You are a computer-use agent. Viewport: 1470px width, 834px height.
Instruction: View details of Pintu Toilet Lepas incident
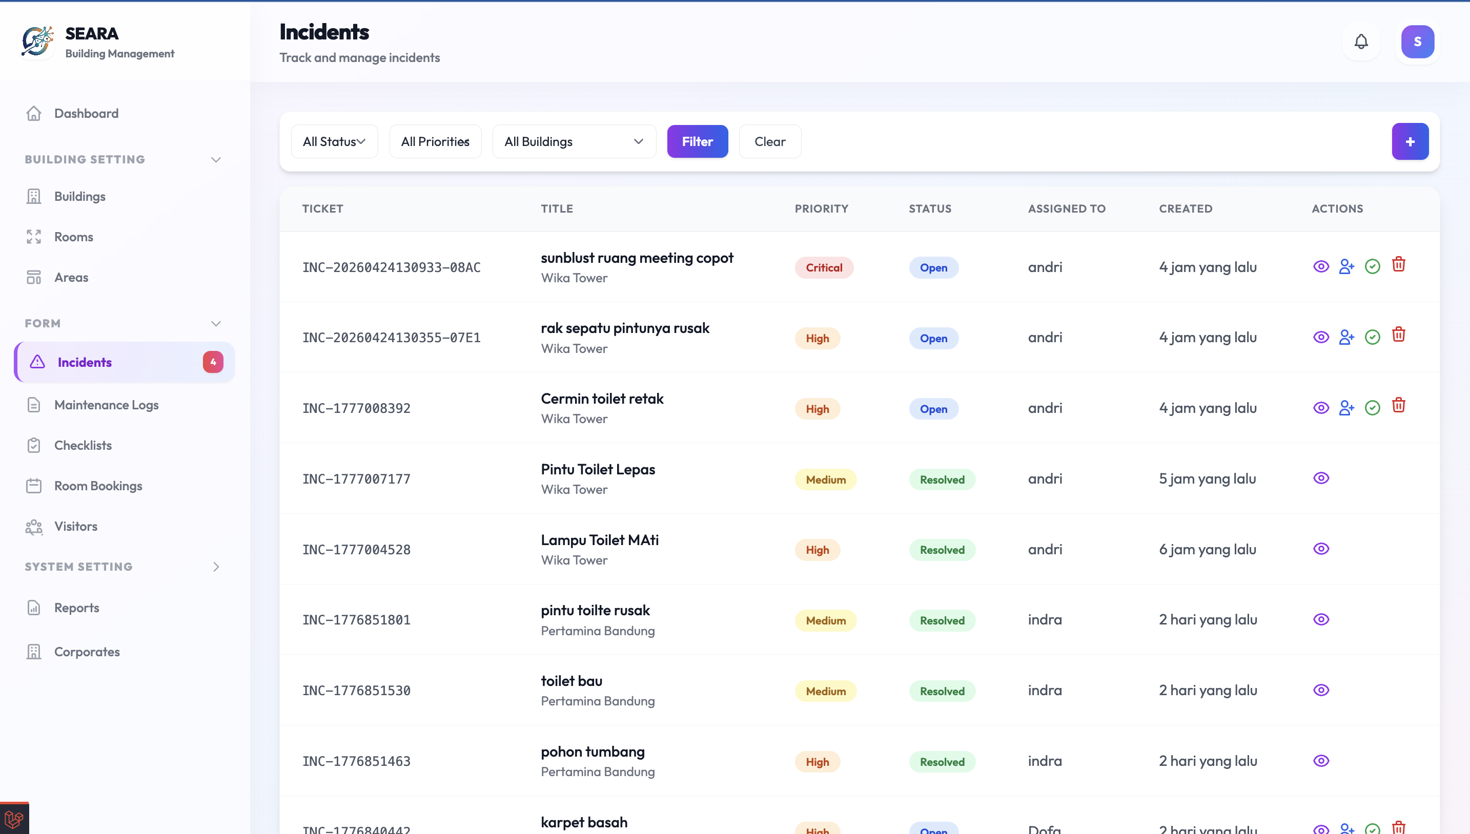click(1321, 478)
